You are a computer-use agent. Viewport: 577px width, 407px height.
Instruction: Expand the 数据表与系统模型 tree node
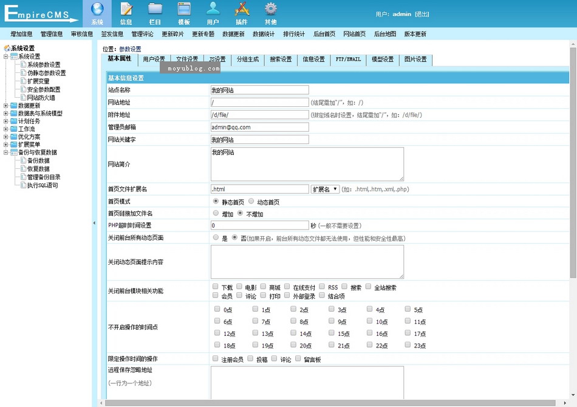[x=6, y=114]
